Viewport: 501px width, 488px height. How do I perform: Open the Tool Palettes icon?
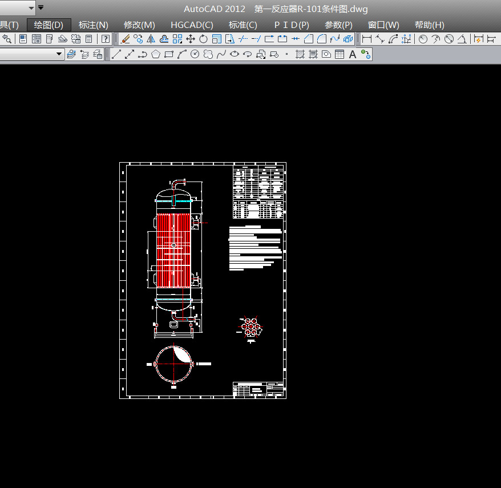tap(50, 39)
